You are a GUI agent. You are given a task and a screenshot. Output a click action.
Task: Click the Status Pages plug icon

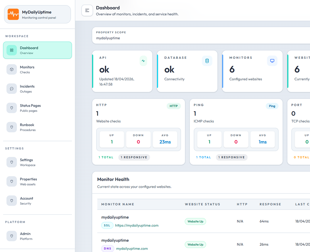pos(12,108)
